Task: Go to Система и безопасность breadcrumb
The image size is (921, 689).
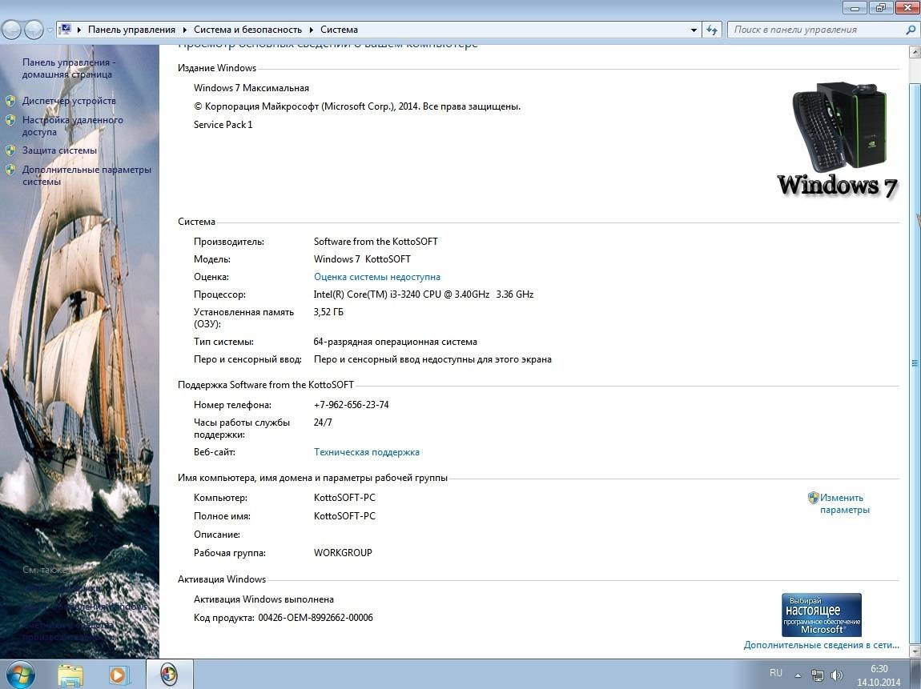Action: [248, 30]
